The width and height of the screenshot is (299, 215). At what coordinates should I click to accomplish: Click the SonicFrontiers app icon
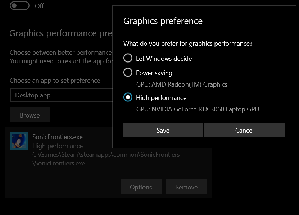pos(19,141)
